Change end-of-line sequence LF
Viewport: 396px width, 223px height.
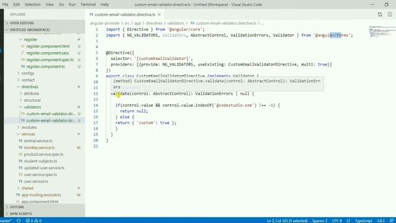pyautogui.click(x=348, y=221)
